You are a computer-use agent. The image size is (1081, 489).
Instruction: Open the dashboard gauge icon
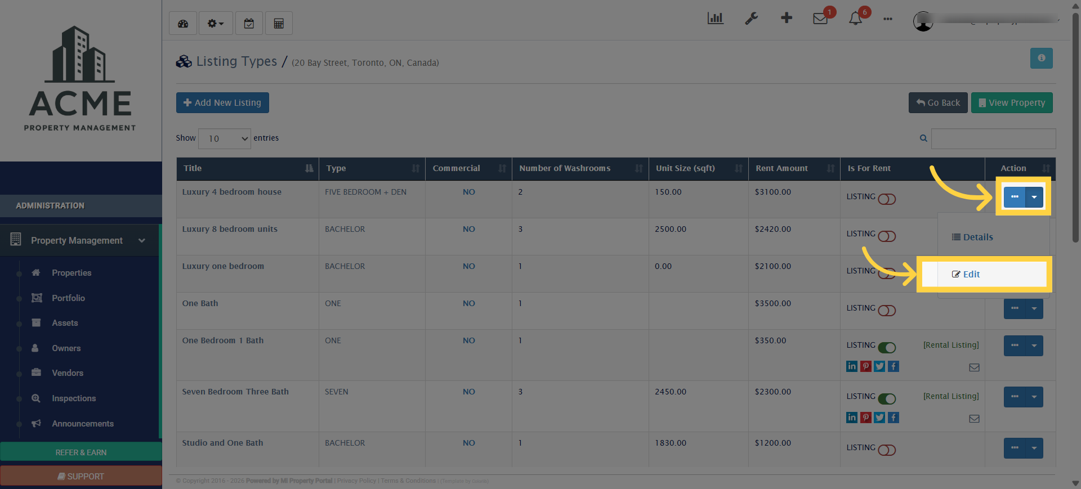tap(183, 24)
